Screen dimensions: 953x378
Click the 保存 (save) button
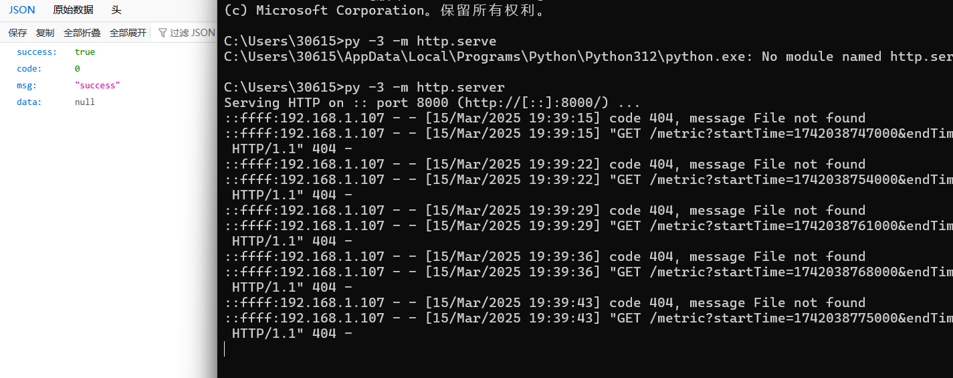(x=17, y=33)
